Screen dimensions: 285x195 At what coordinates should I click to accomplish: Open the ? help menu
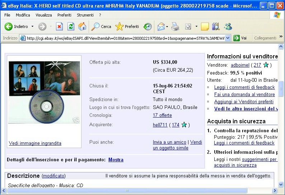click(100, 15)
